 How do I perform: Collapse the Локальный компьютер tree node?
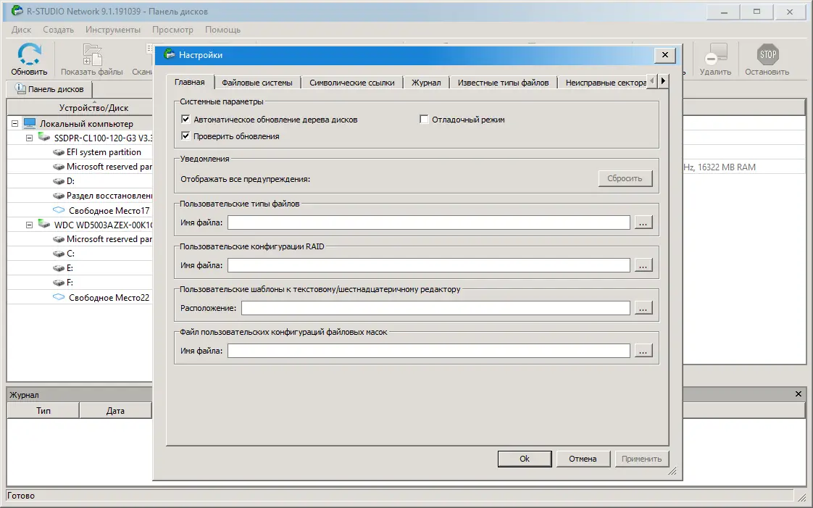[14, 123]
